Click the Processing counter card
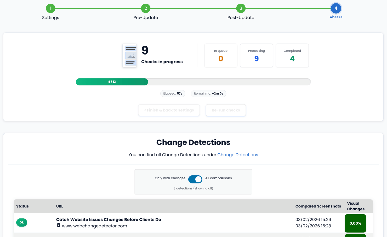Viewport: 387px width, 237px height. 256,55
